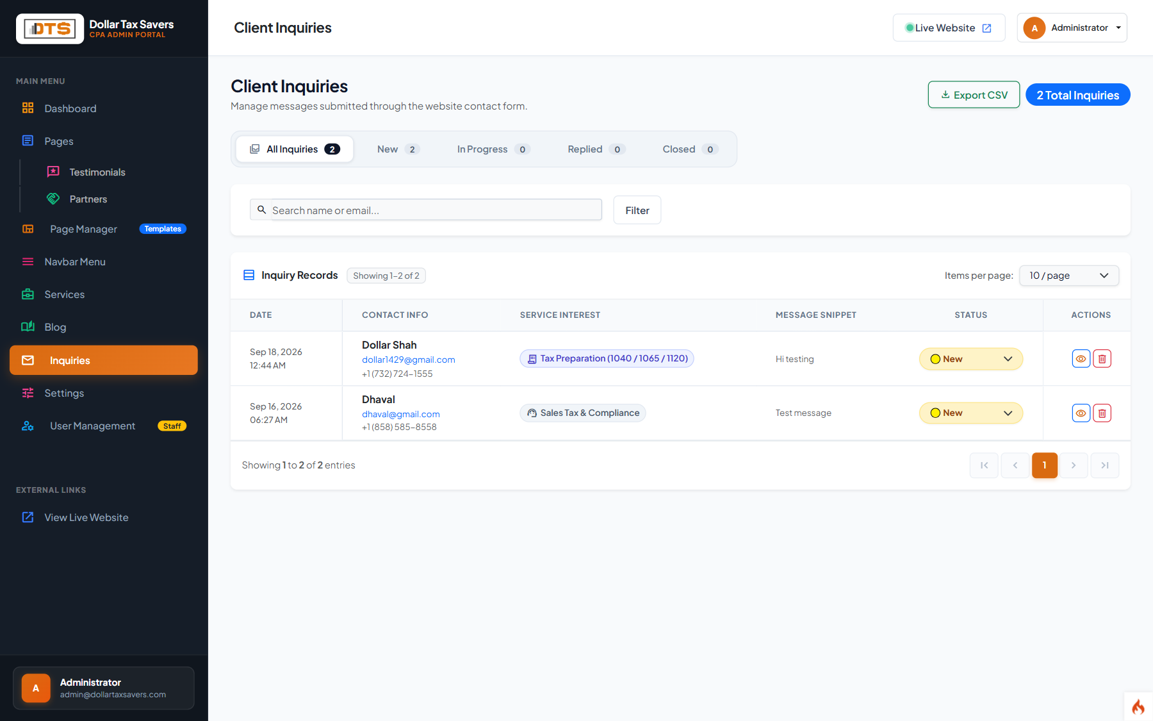The width and height of the screenshot is (1153, 721).
Task: Expand the Administrator account menu
Action: [1072, 28]
